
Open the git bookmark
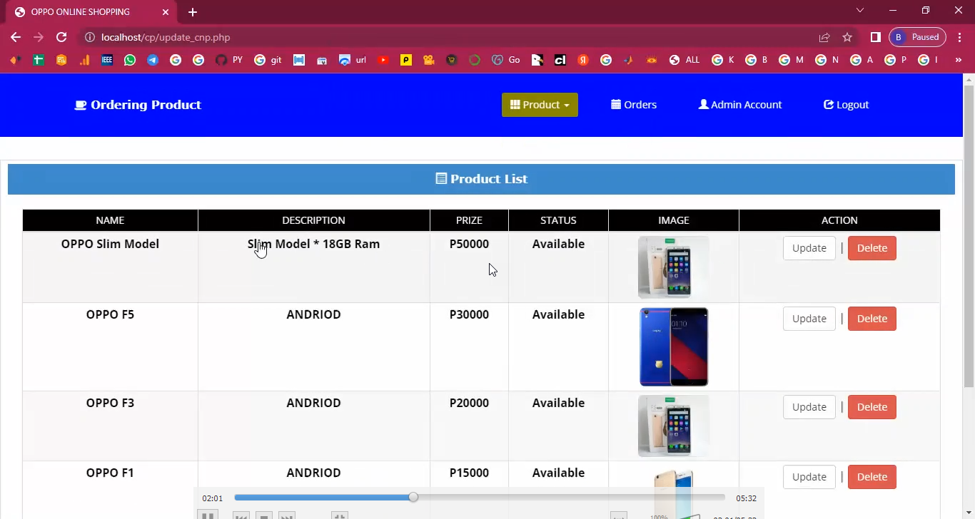coord(268,61)
